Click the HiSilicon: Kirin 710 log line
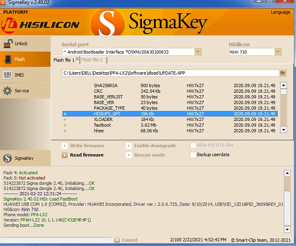This screenshot has width=296, height=246. (x=21, y=209)
